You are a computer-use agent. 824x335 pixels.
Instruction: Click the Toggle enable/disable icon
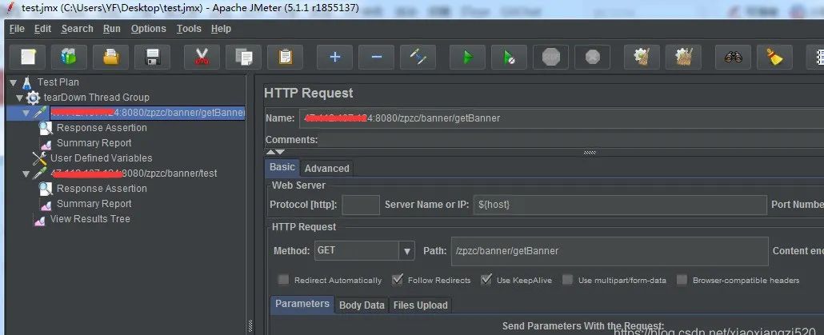[418, 57]
